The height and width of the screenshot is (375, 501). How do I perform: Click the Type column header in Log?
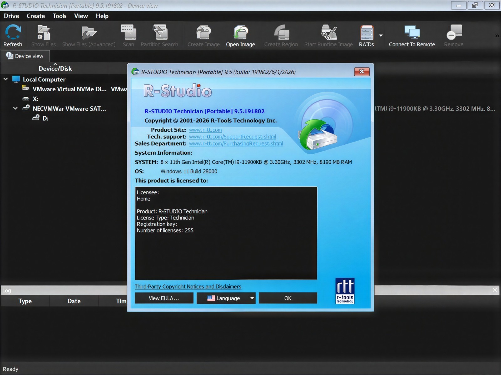[25, 301]
